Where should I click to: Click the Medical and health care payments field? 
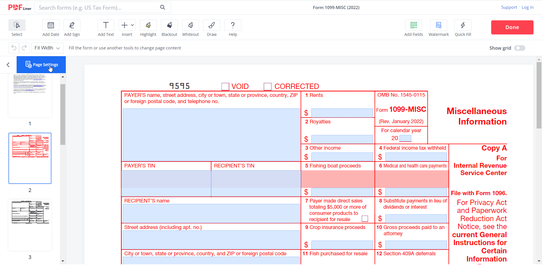tap(416, 192)
